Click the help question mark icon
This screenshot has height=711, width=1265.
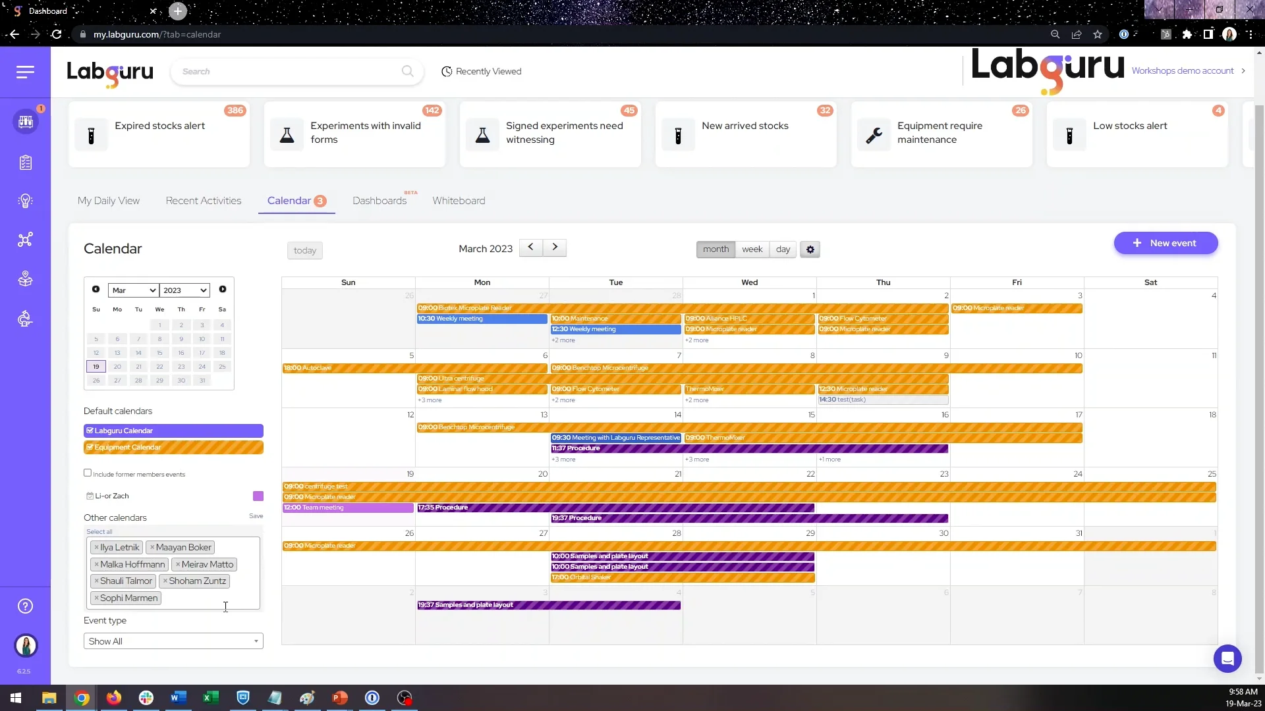pyautogui.click(x=25, y=606)
